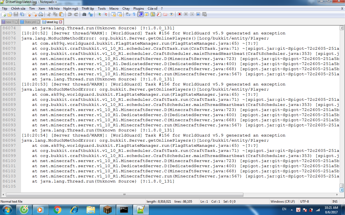Toggle the monitoring eye icon
The image size is (345, 215).
coord(171,14)
